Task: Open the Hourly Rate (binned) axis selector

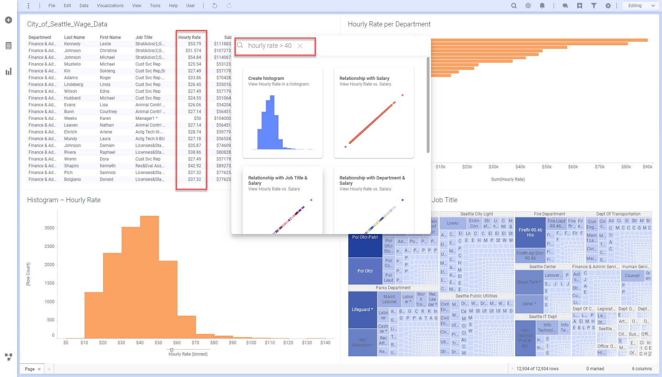Action: pyautogui.click(x=188, y=354)
